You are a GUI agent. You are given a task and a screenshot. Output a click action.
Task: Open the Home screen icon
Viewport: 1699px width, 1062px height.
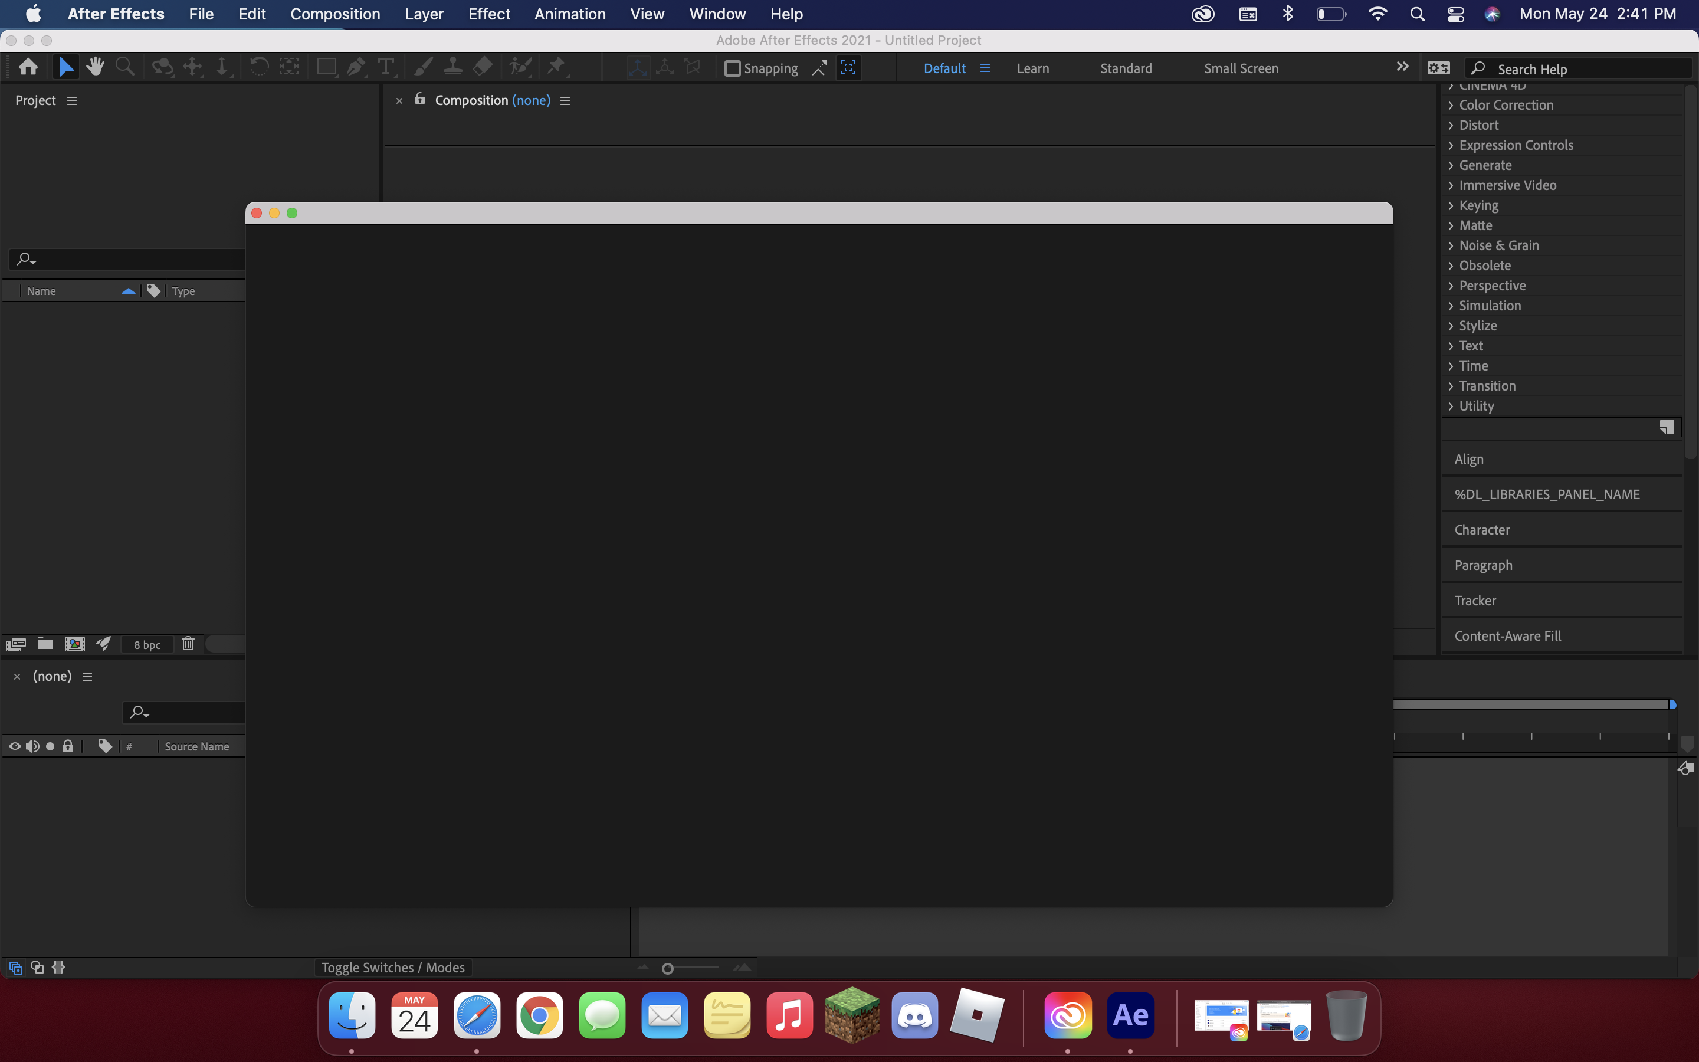click(x=28, y=67)
